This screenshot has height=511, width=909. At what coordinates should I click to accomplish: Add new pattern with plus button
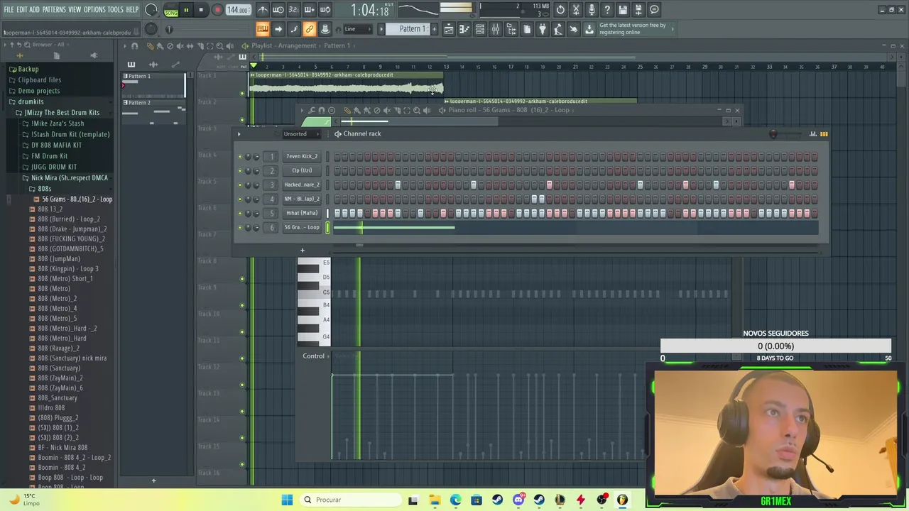coord(435,29)
